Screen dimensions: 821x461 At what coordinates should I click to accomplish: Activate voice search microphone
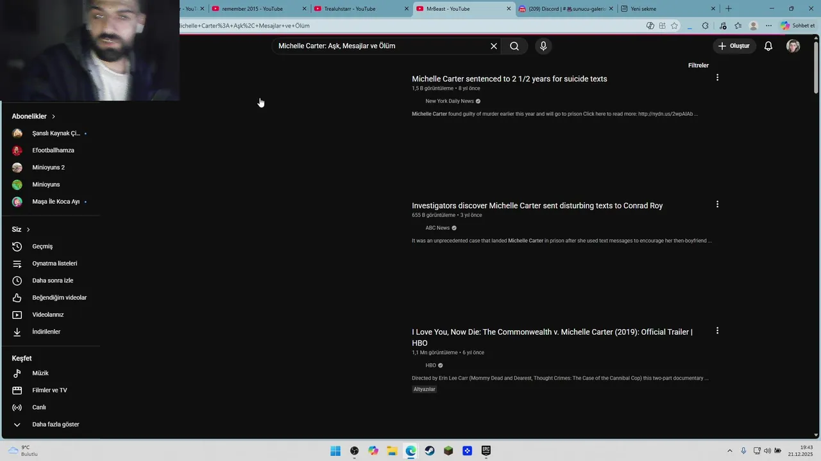[x=543, y=46]
